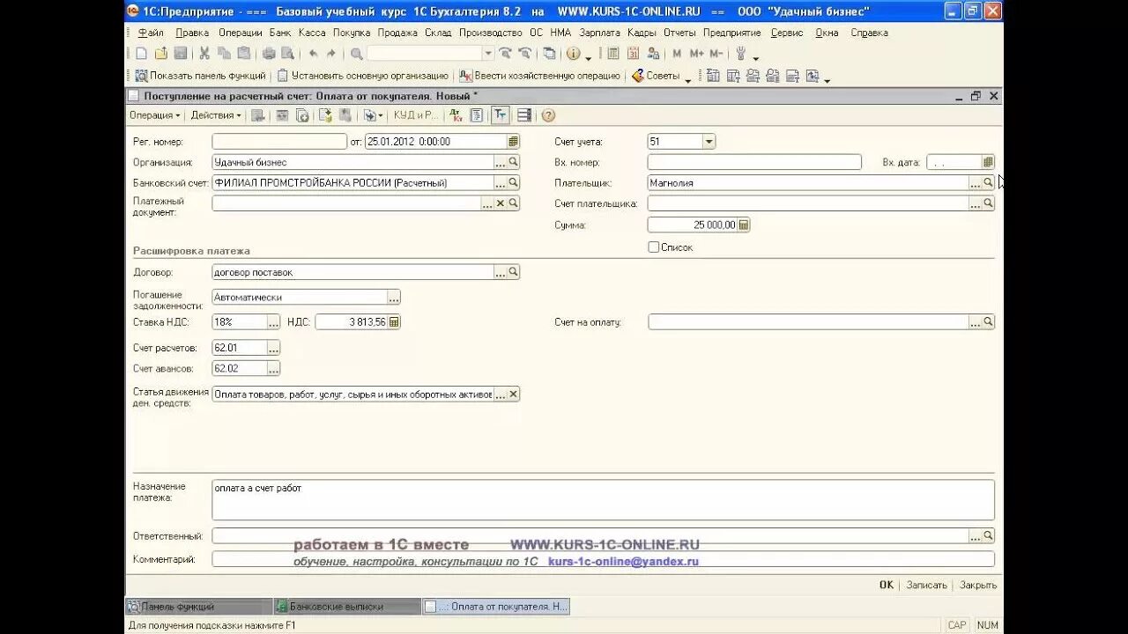
Task: Toggle the Тт text mode toolbar button
Action: pos(501,115)
